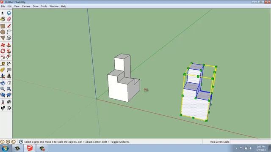Click the third circular status bar icon
Screen dimensions: 271x152
pos(14,142)
